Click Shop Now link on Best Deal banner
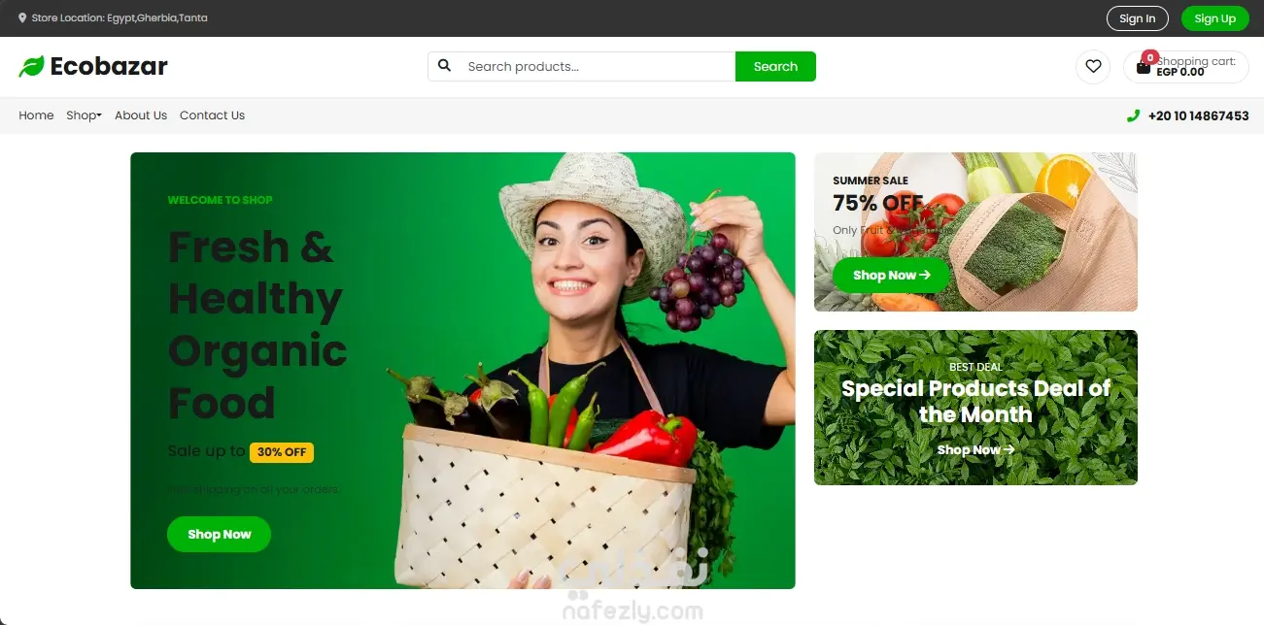Viewport: 1264px width, 625px height. 975,449
